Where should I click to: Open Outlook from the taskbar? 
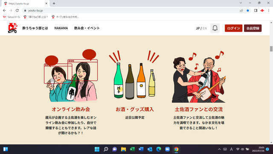(150, 149)
